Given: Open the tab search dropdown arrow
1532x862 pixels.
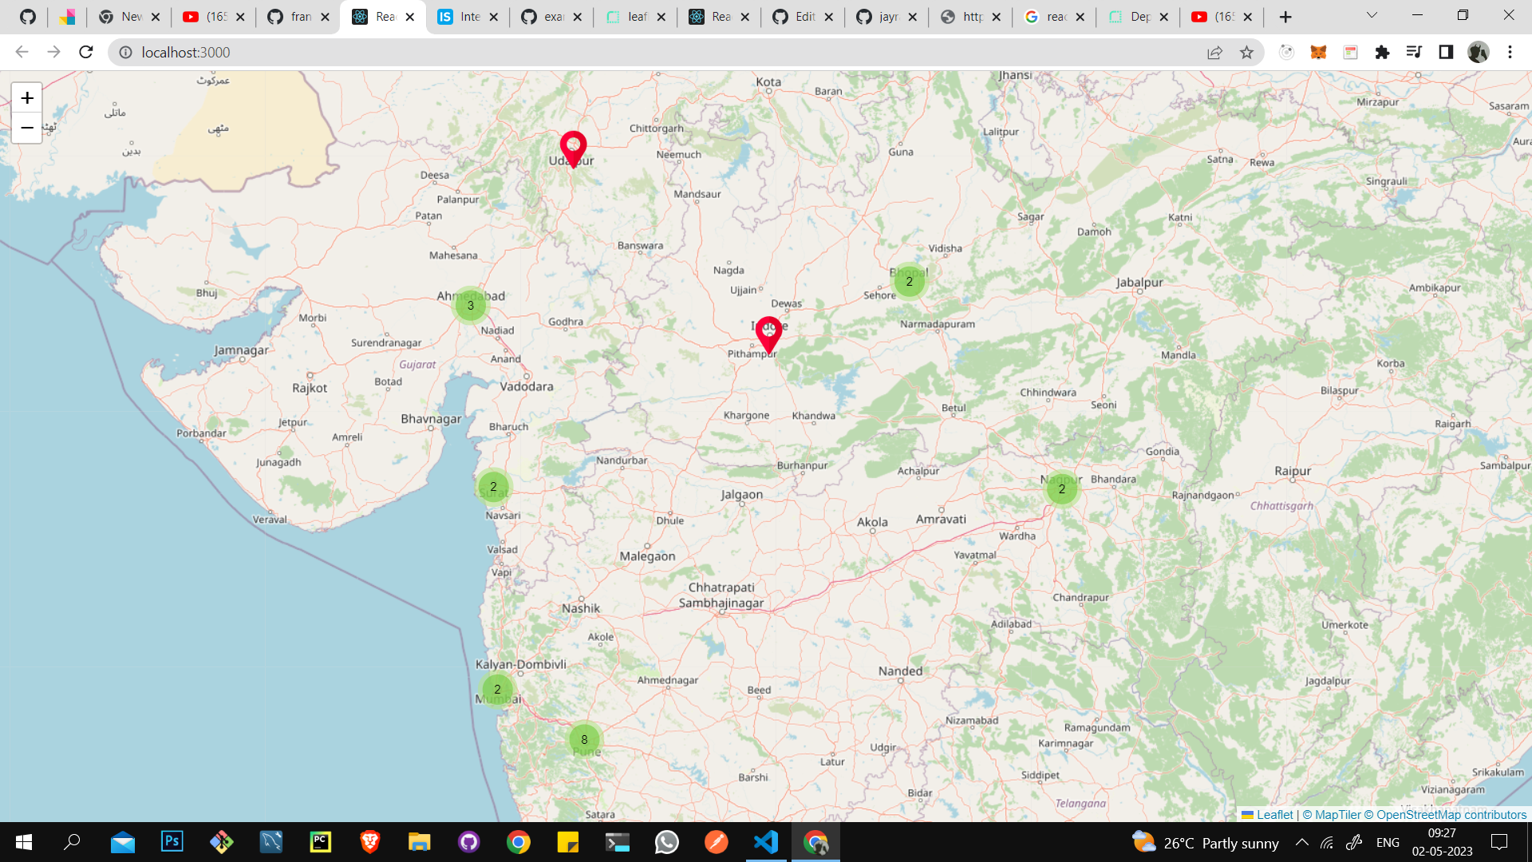Looking at the screenshot, I should point(1371,16).
